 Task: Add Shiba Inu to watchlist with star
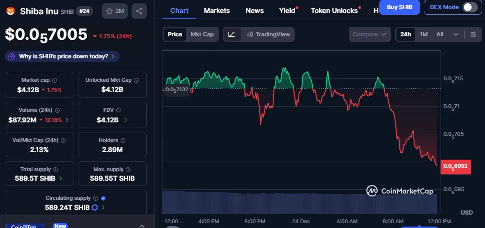click(x=114, y=11)
